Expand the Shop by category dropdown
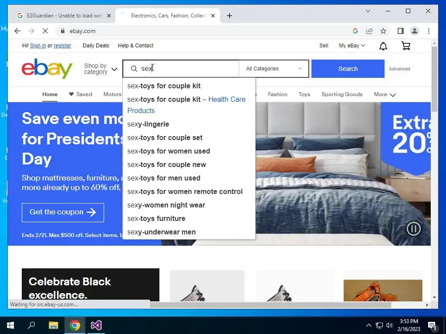The height and width of the screenshot is (334, 446). pos(101,69)
